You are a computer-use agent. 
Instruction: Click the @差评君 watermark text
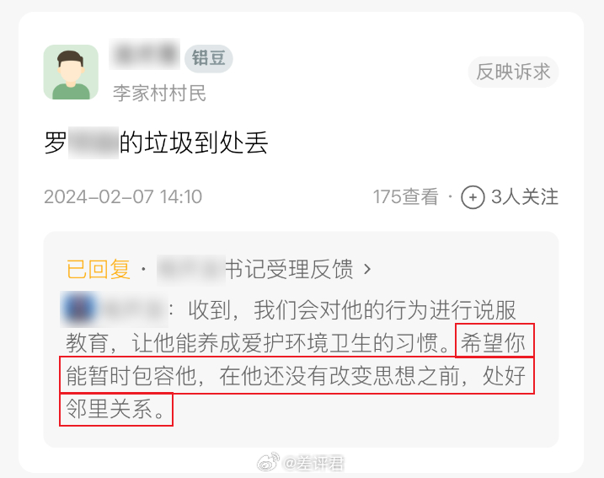[x=313, y=463]
